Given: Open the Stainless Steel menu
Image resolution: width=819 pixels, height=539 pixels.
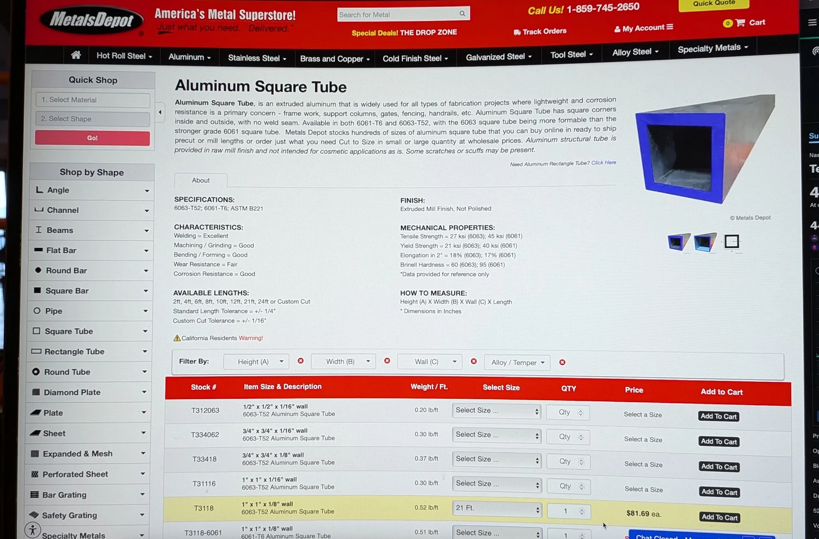Looking at the screenshot, I should click(257, 58).
